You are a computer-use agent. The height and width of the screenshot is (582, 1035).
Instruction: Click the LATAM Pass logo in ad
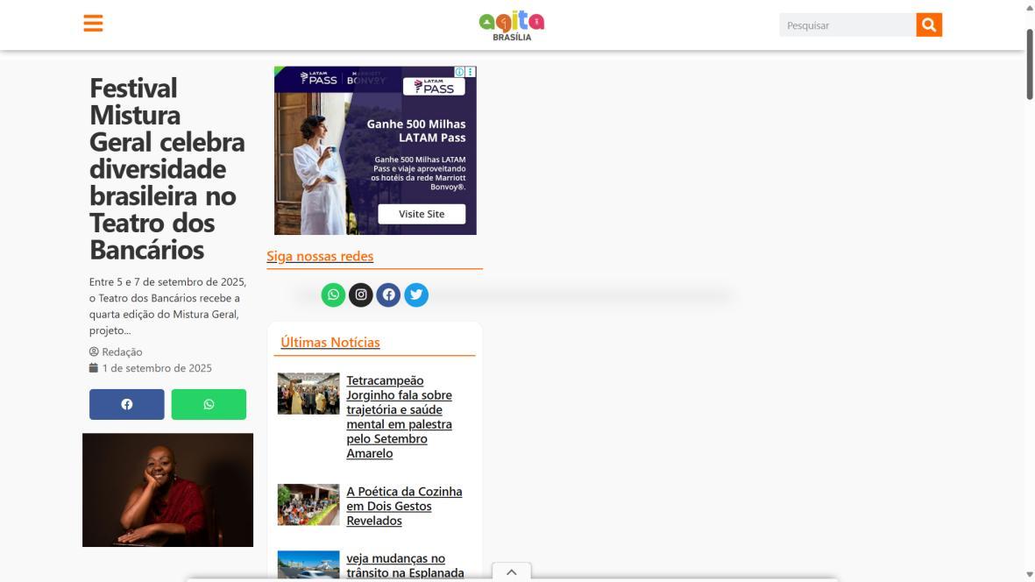[435, 87]
